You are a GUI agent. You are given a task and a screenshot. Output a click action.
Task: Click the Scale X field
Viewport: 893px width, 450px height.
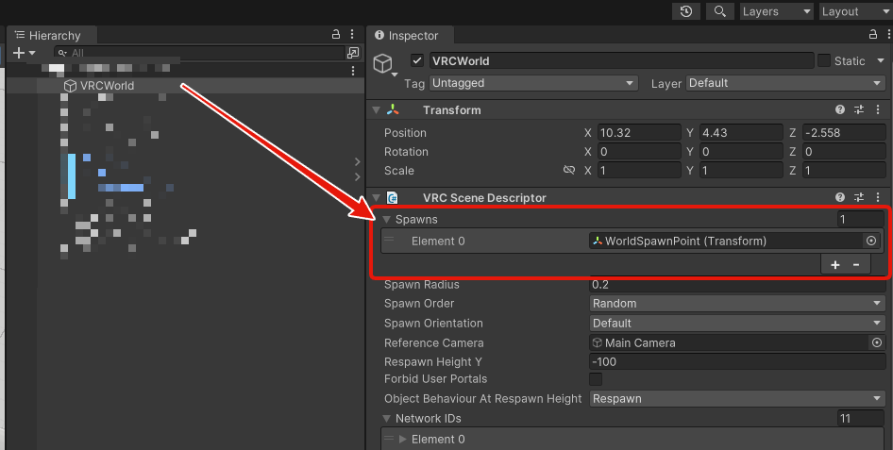(x=639, y=170)
